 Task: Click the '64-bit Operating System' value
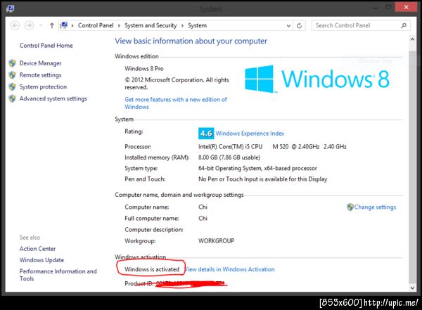tap(257, 168)
